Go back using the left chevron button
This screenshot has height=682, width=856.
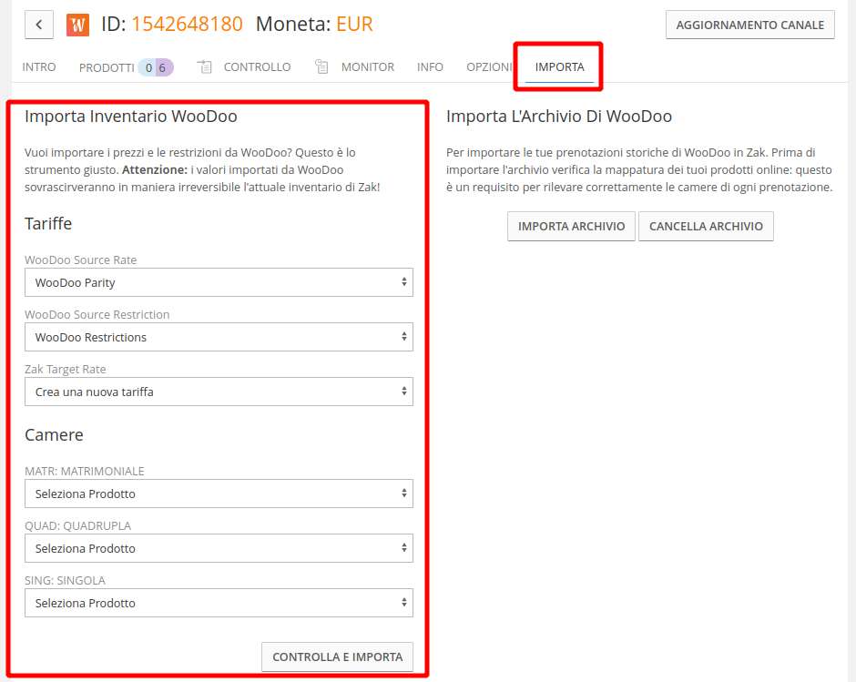click(39, 25)
